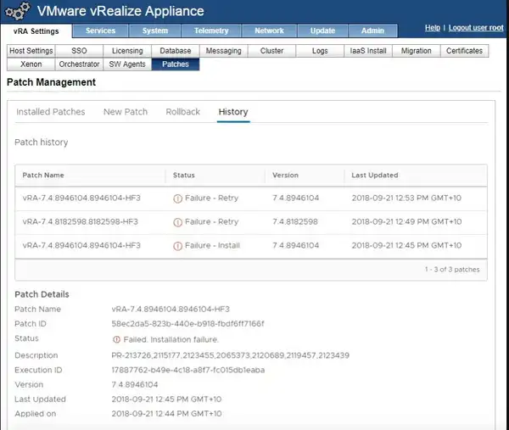Click 2018-09-21 12:49 PM GMT+10 cell
509x430 pixels.
[x=406, y=221]
